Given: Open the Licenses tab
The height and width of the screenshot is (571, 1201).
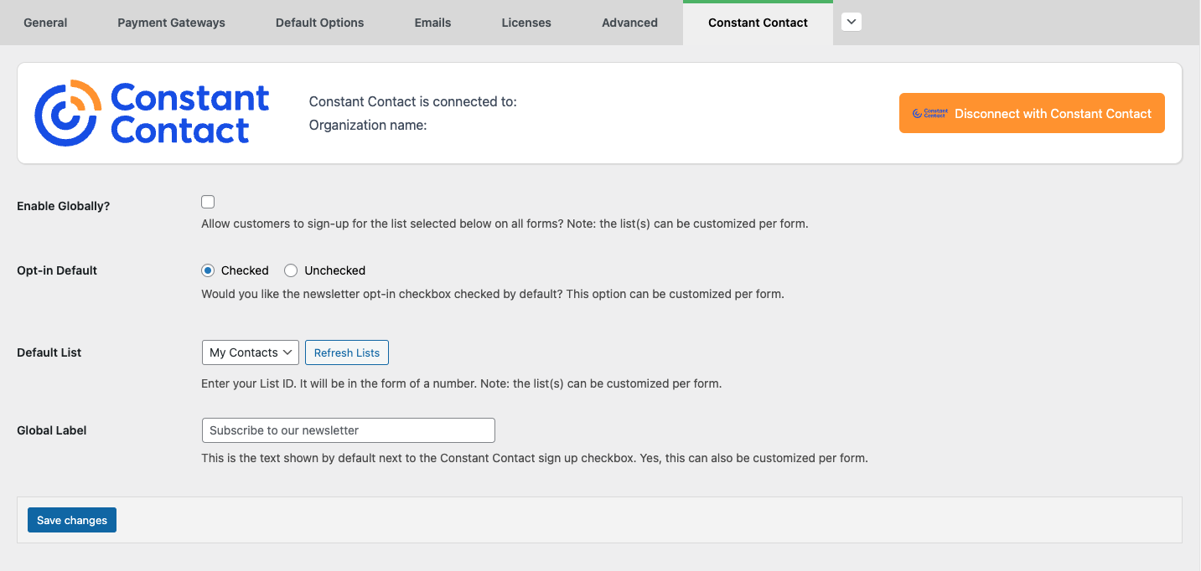Looking at the screenshot, I should pos(525,23).
